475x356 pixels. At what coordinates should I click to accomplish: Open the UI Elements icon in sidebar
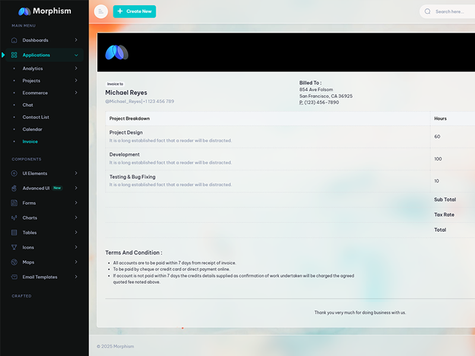pos(14,173)
